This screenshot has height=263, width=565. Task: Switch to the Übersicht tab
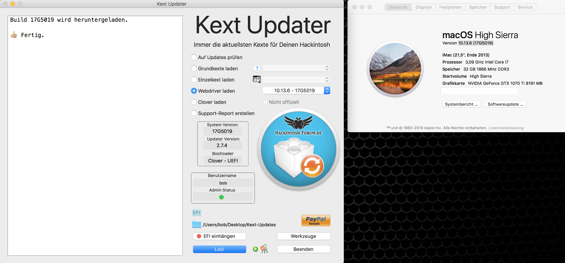click(x=398, y=7)
